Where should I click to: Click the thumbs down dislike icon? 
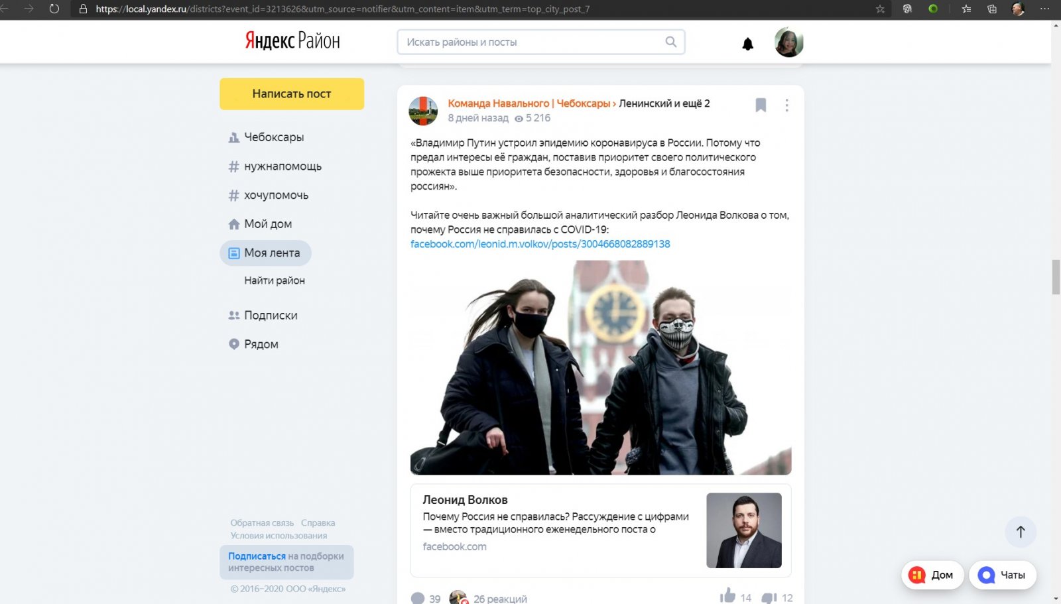pyautogui.click(x=769, y=597)
